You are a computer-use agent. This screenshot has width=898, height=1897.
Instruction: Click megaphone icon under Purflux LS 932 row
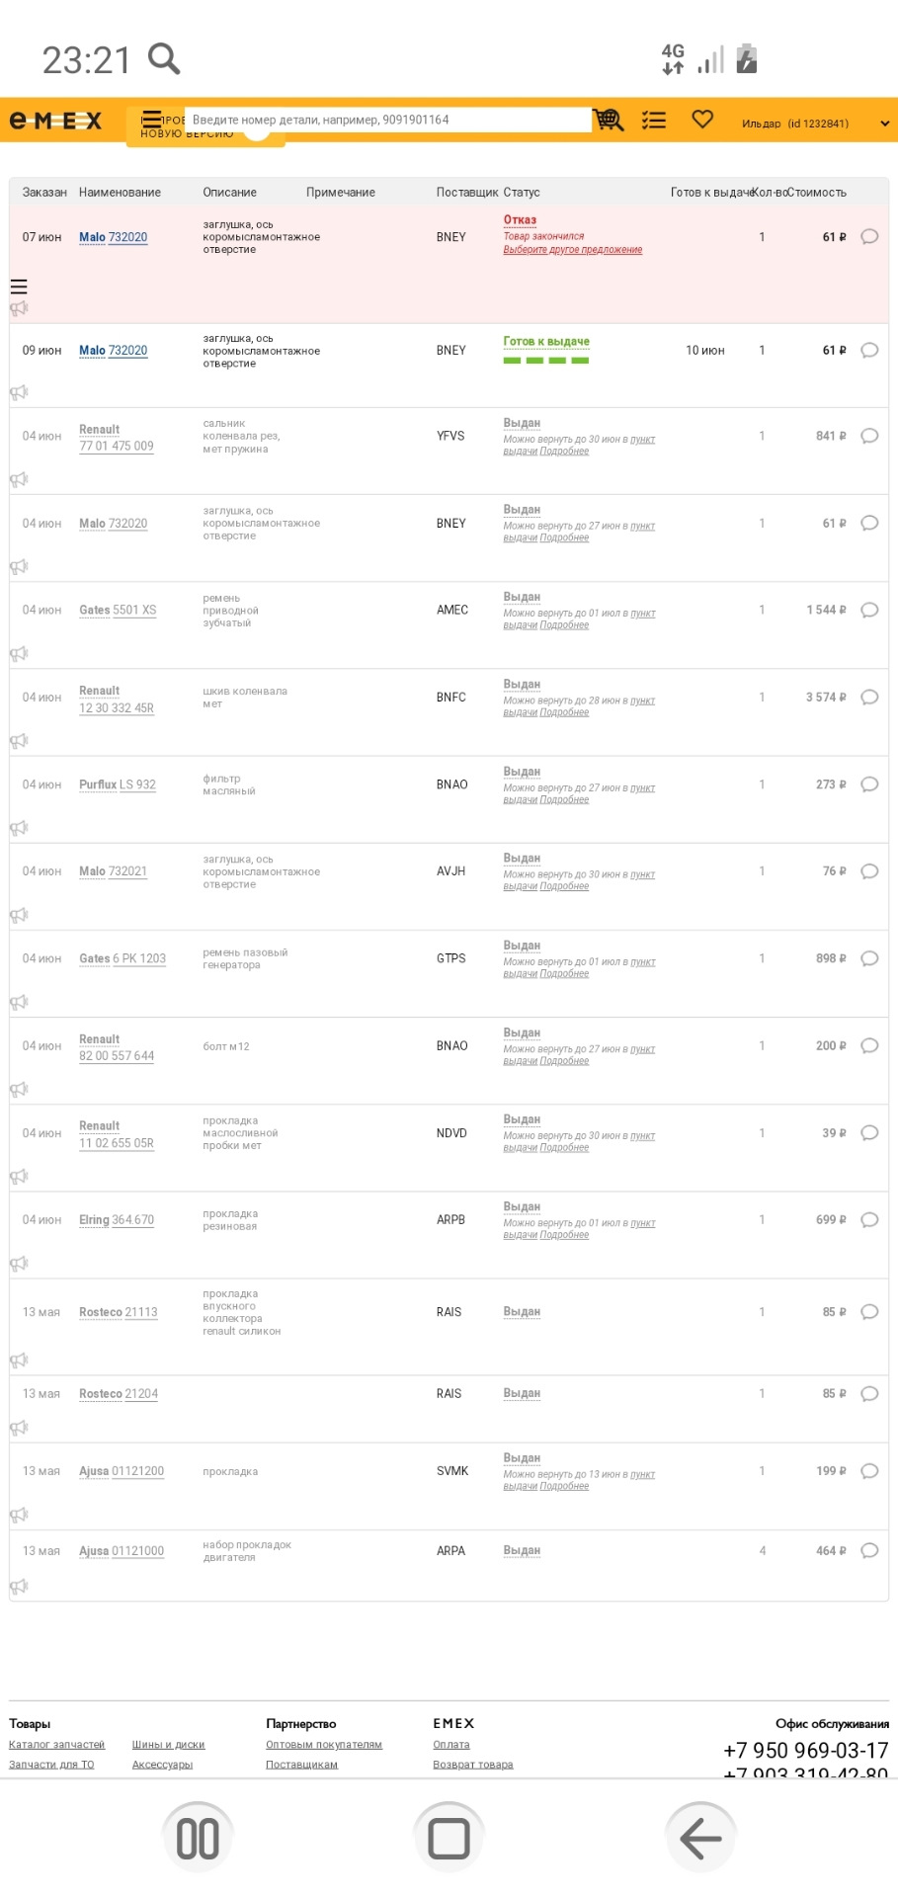[x=19, y=828]
